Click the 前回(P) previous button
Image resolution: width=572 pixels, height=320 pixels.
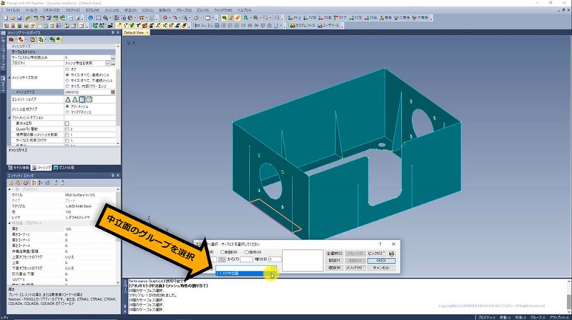pos(334,261)
